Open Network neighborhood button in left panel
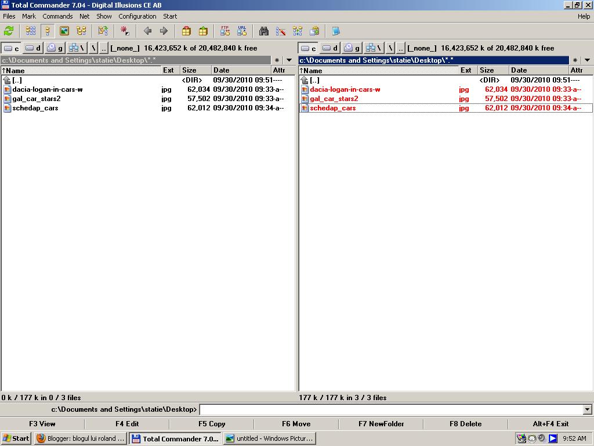The width and height of the screenshot is (594, 446). [x=77, y=48]
